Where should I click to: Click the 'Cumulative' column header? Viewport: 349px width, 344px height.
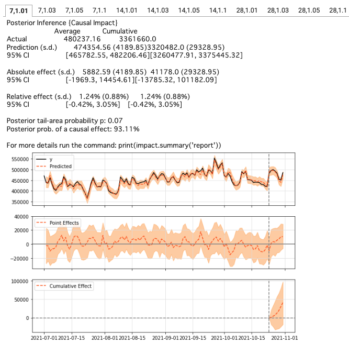120,31
